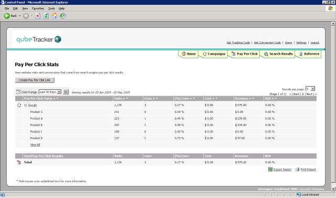Image resolution: width=336 pixels, height=198 pixels.
Task: Click the qubeTracker logo
Action: pyautogui.click(x=38, y=39)
